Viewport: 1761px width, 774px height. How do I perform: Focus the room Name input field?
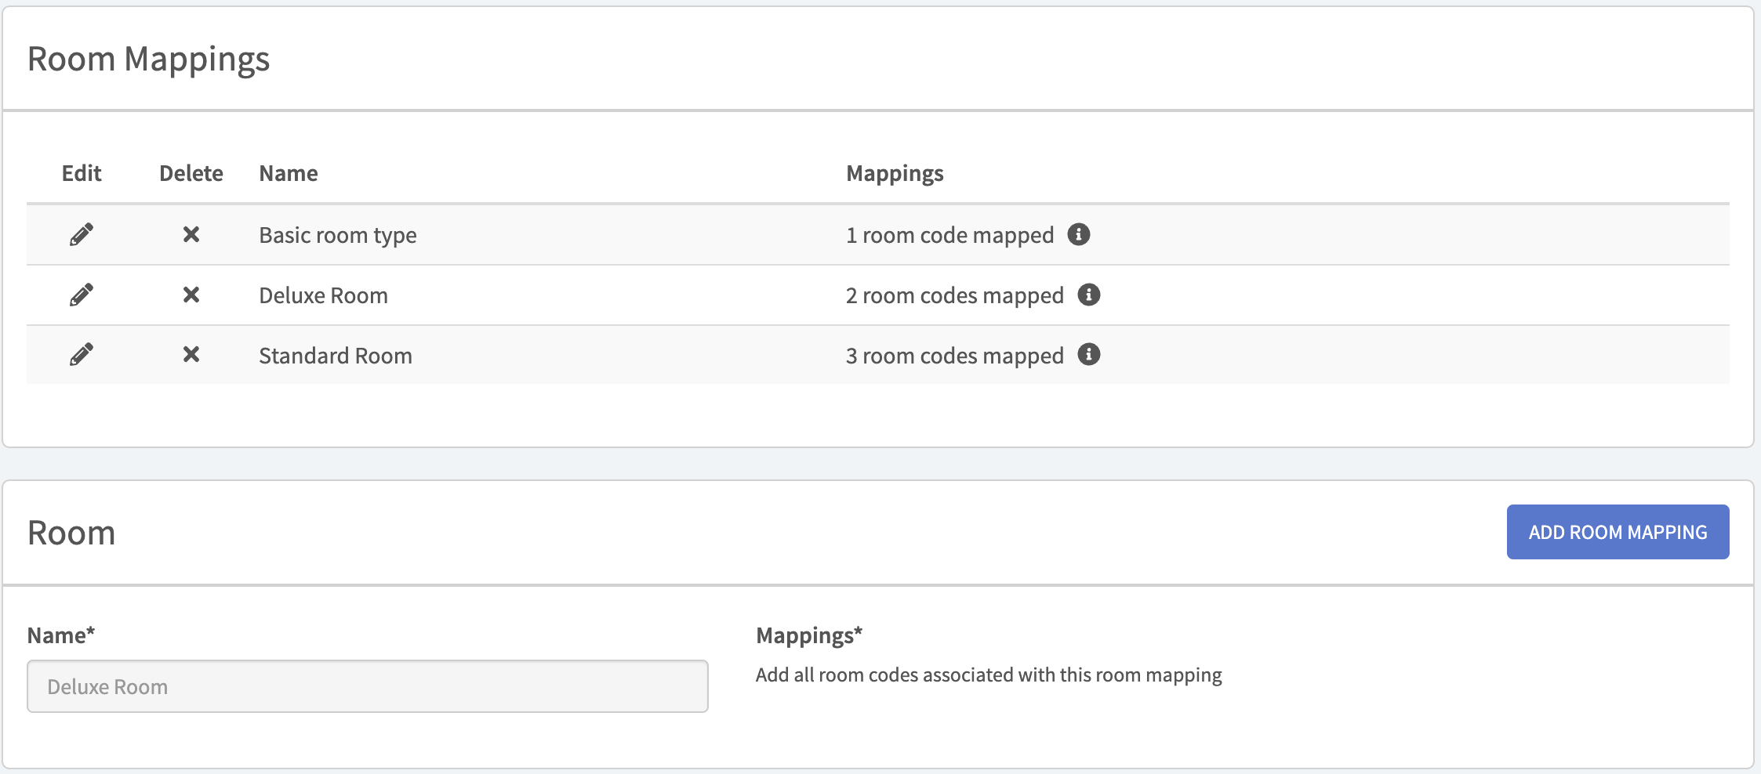pos(367,686)
